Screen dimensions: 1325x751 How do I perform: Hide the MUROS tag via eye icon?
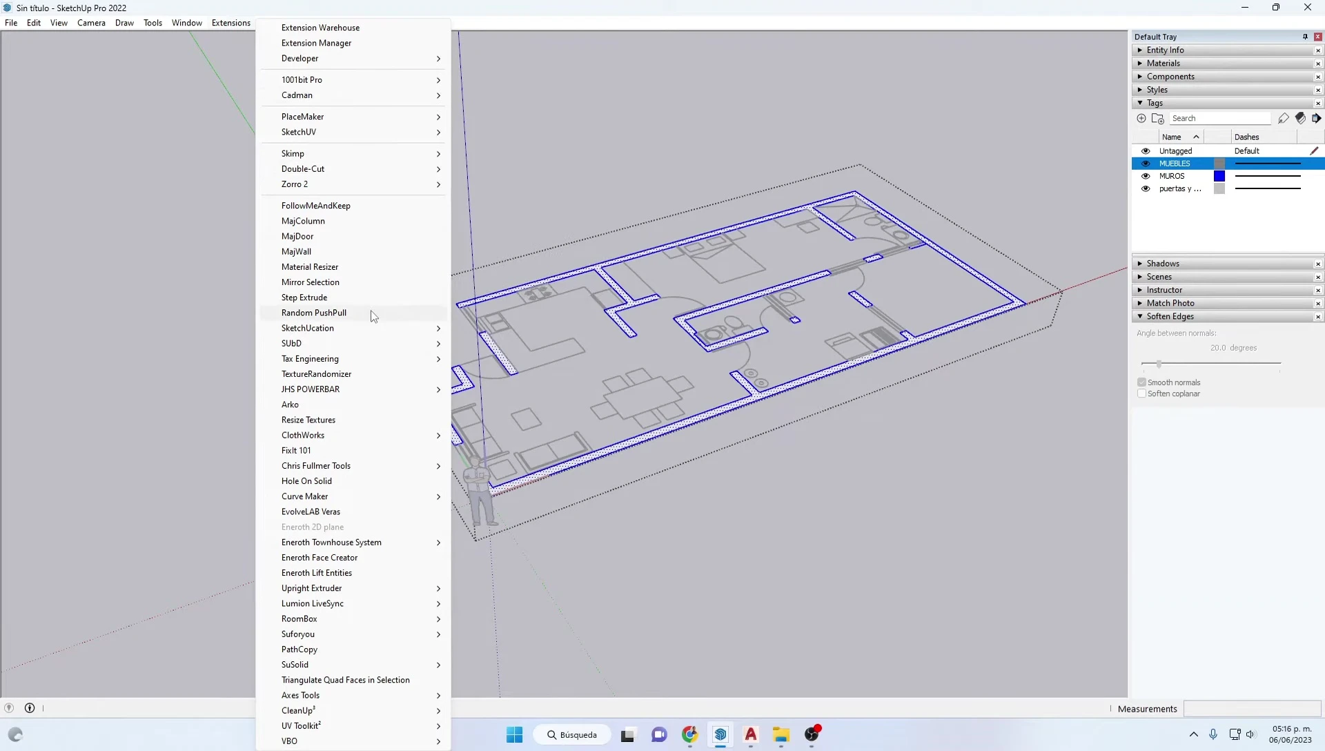1146,176
